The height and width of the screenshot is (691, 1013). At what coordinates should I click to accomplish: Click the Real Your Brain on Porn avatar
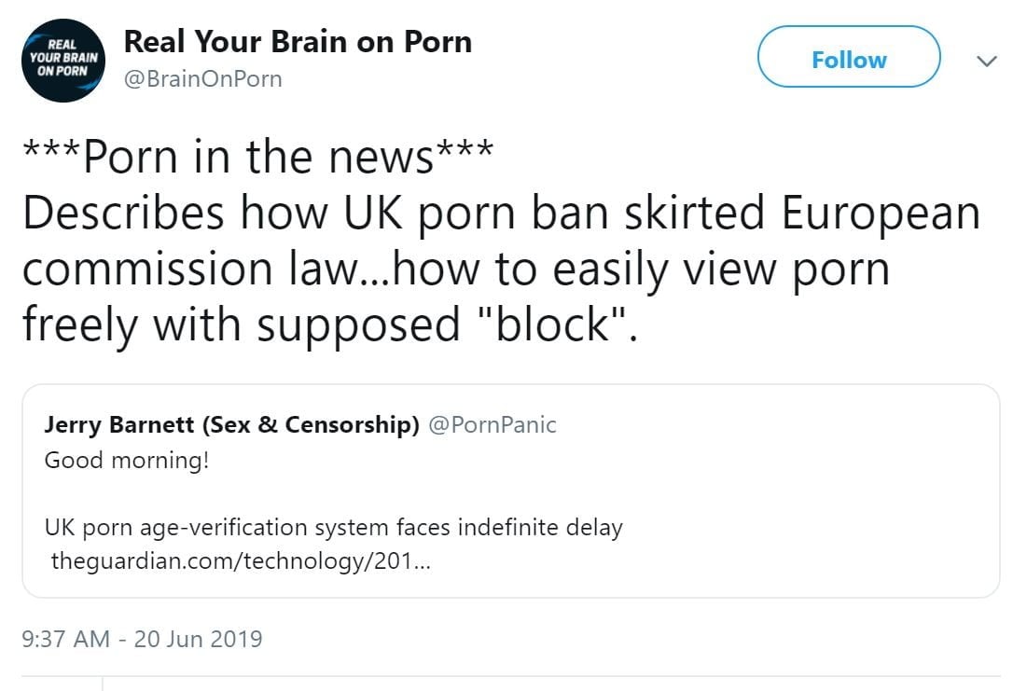pos(62,60)
